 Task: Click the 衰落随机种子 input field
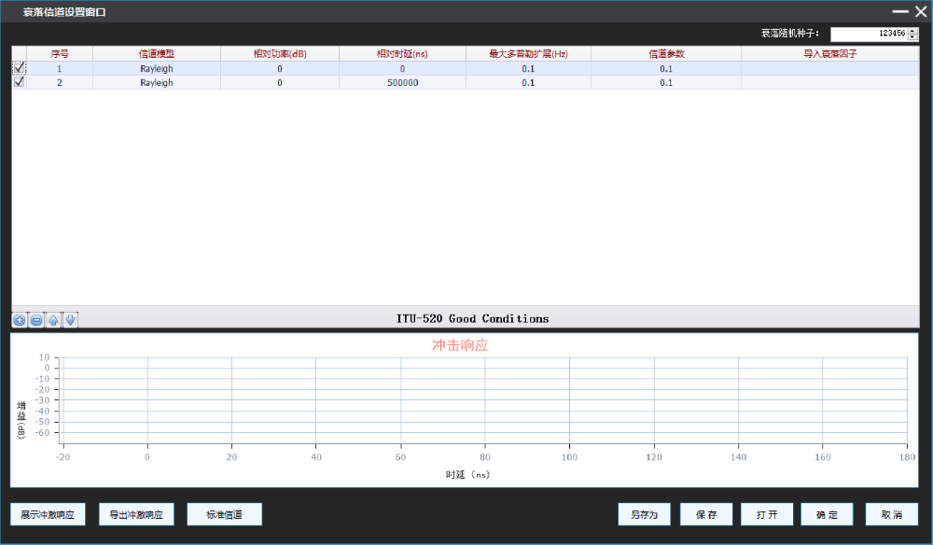(868, 34)
